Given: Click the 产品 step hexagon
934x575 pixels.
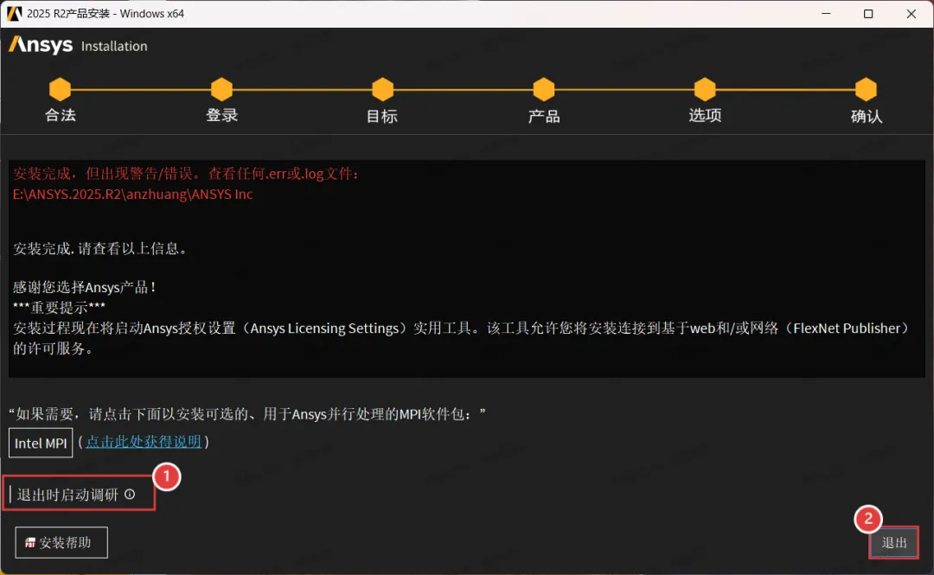Looking at the screenshot, I should tap(544, 89).
